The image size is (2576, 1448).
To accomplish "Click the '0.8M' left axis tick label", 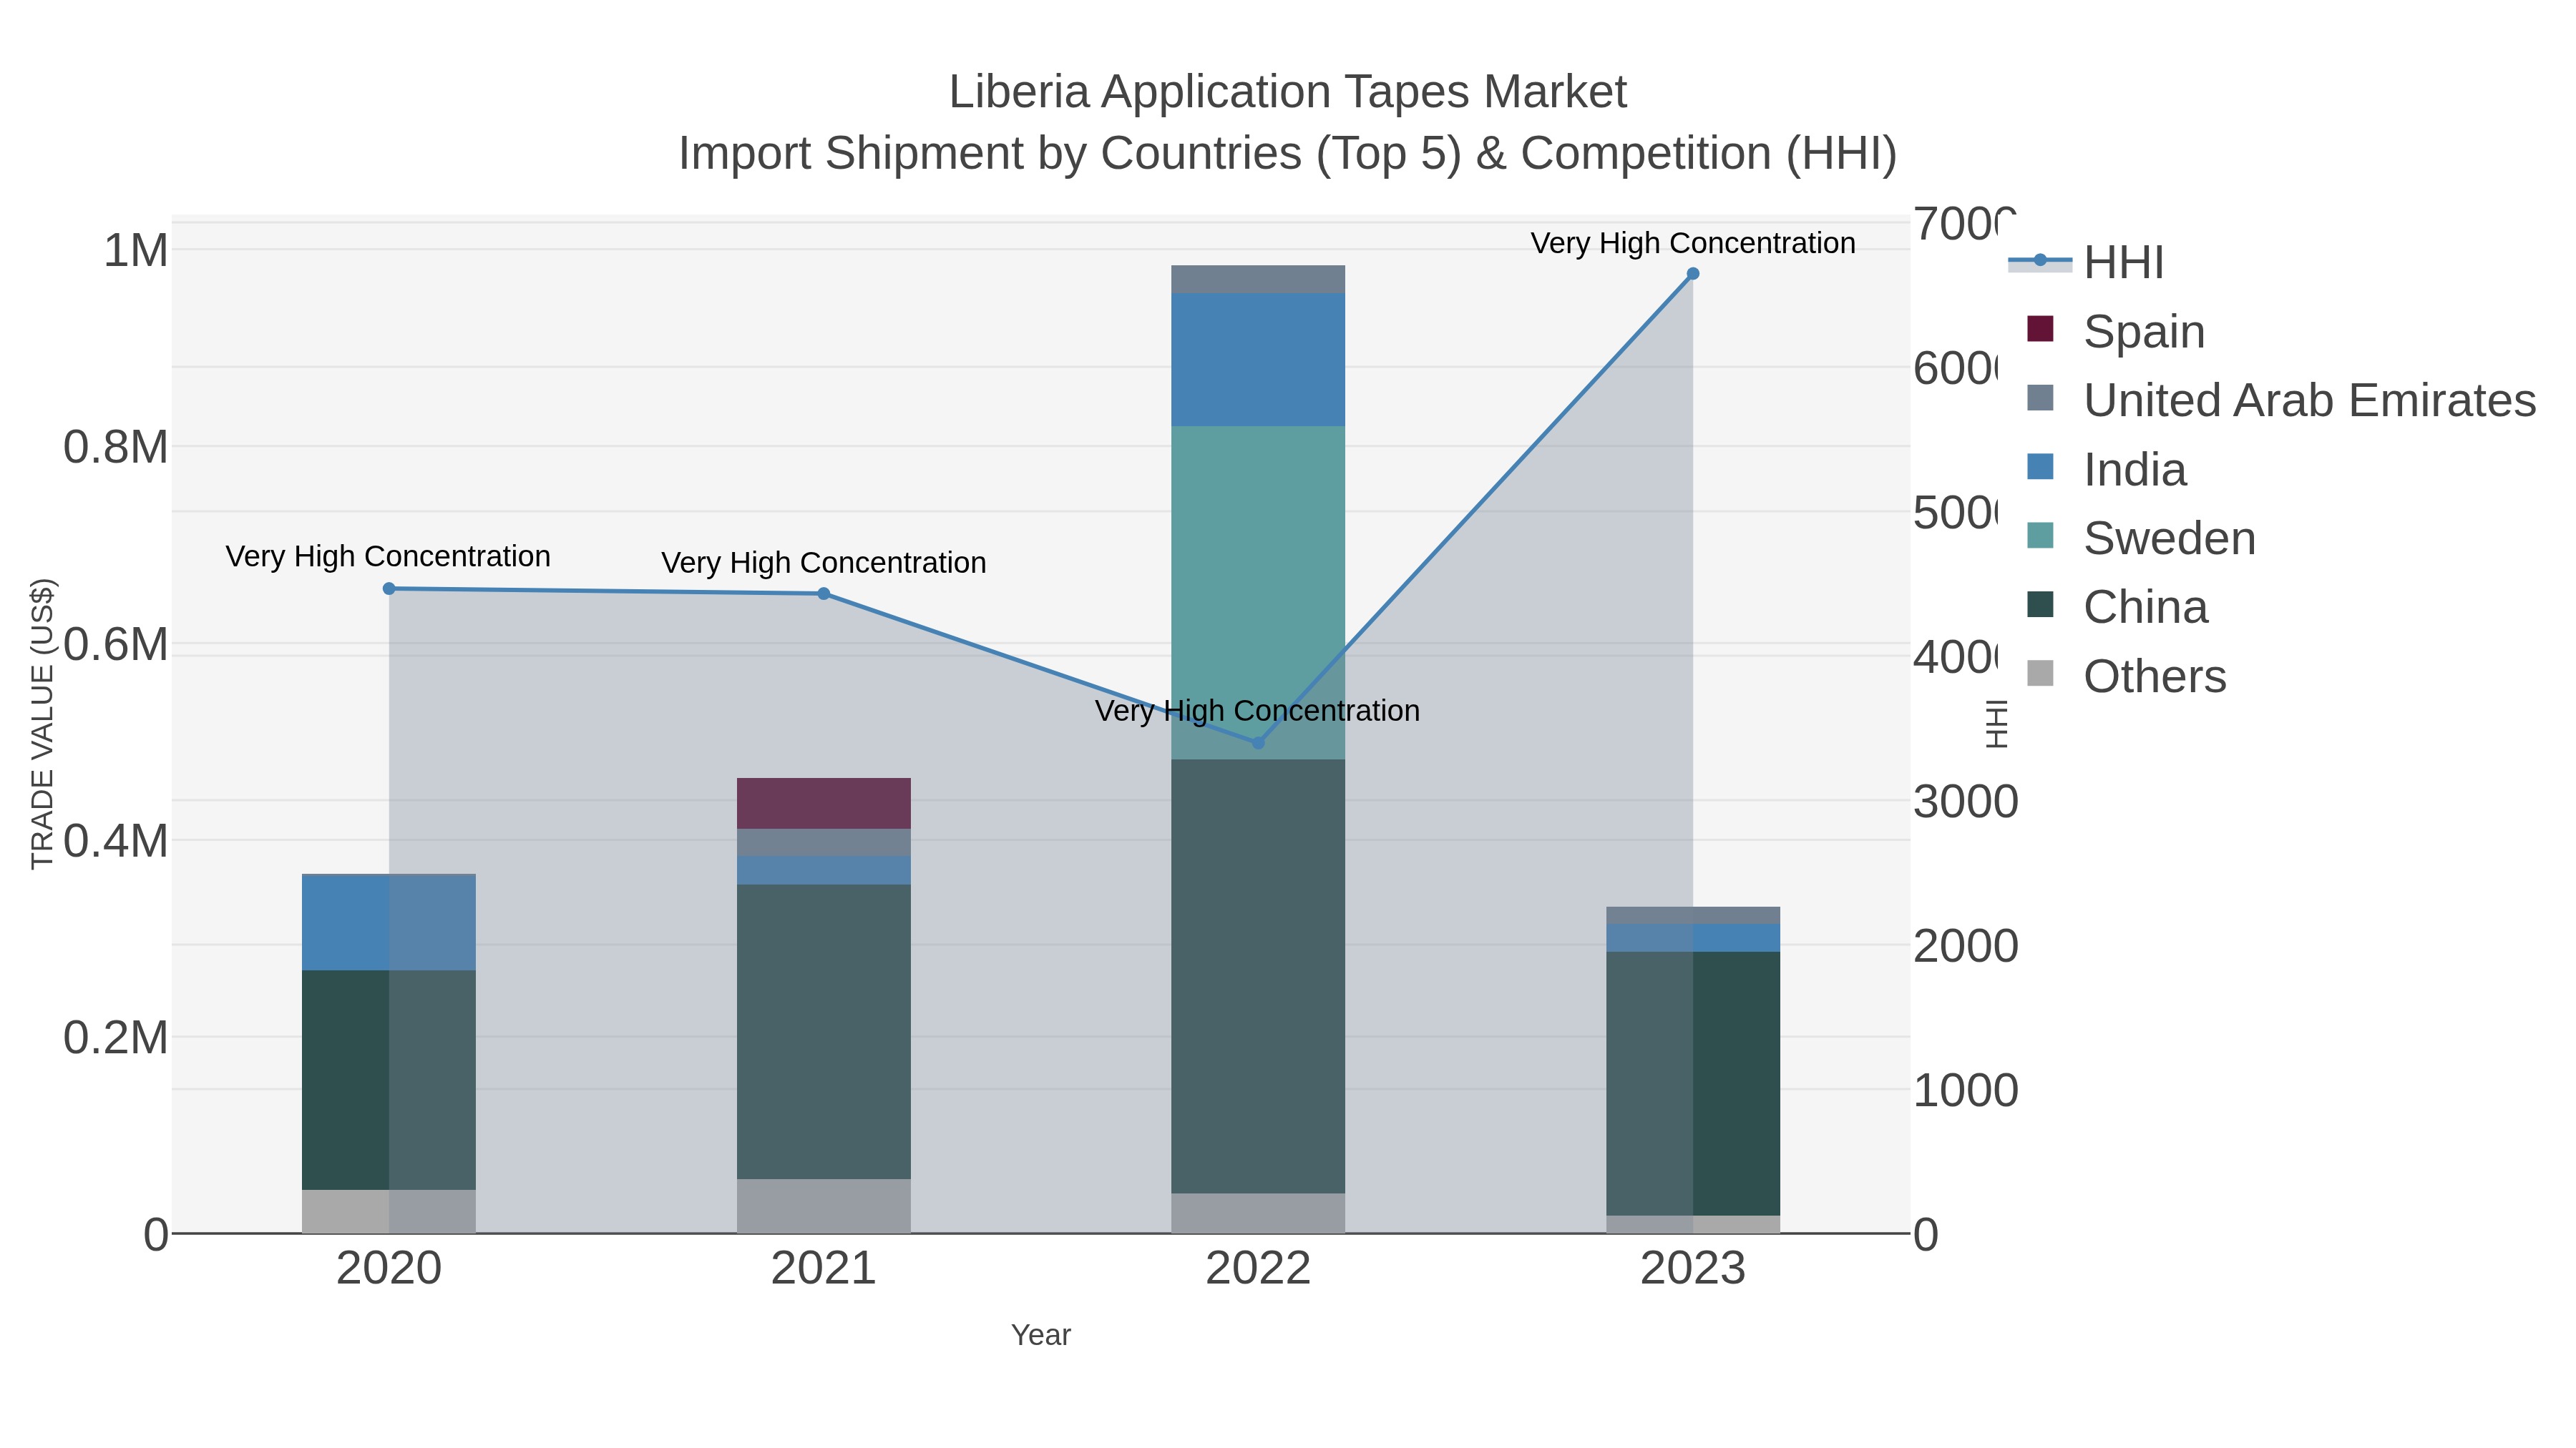I will pos(116,447).
